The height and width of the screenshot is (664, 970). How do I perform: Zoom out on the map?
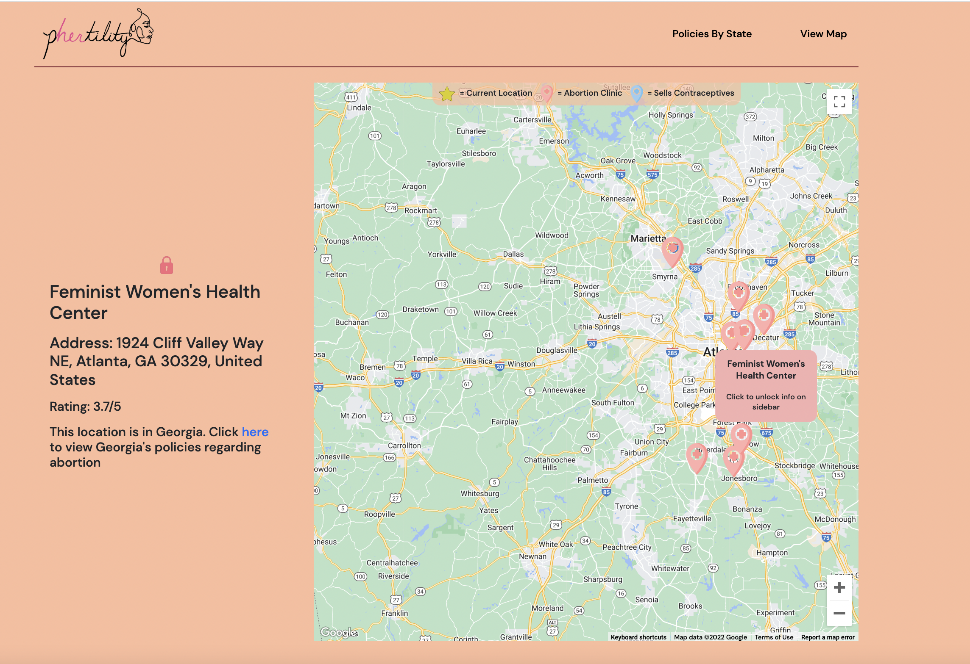pyautogui.click(x=839, y=613)
